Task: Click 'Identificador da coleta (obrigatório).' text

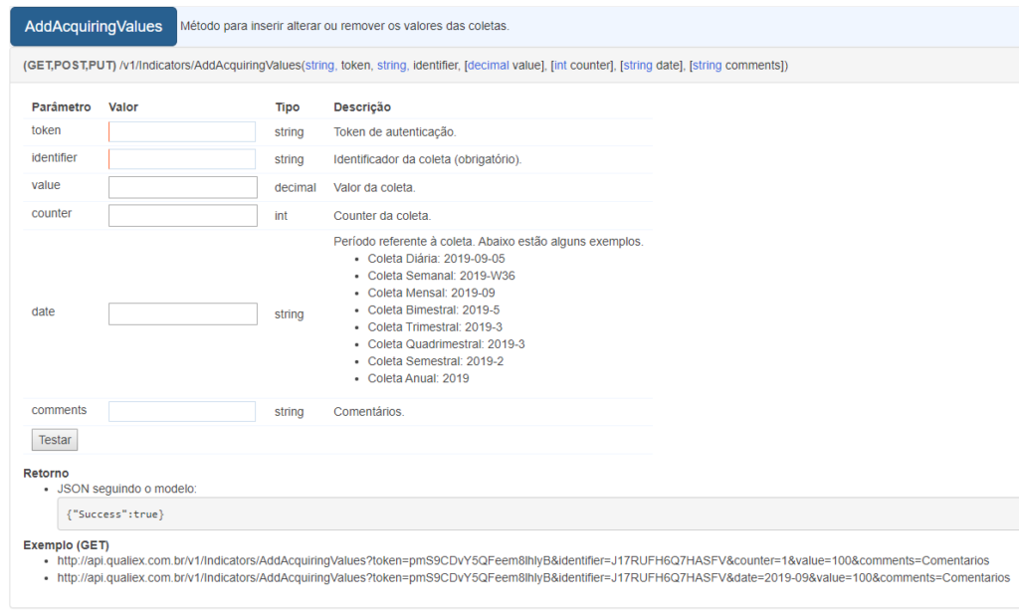Action: click(428, 159)
